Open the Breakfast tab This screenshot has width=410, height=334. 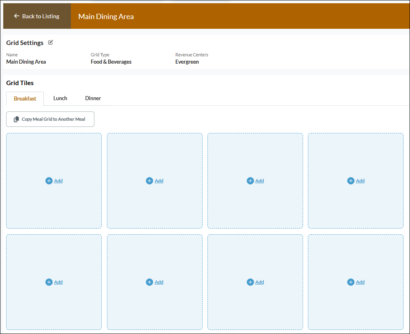[25, 98]
